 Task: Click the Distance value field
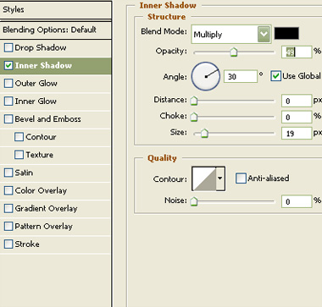(x=297, y=101)
